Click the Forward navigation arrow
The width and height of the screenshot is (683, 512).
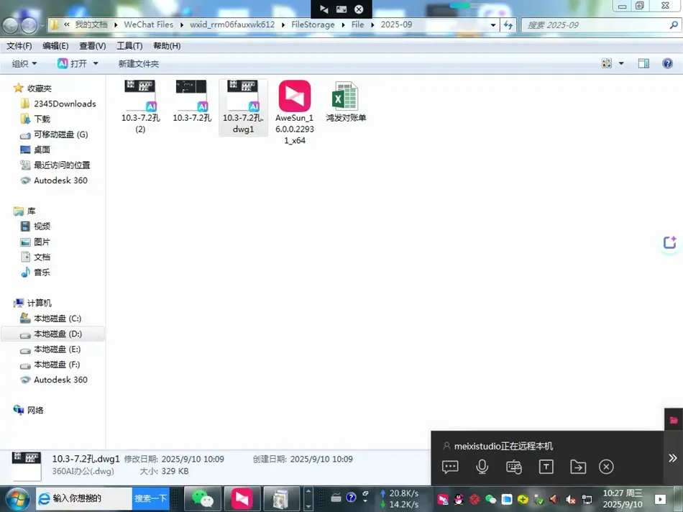[x=29, y=25]
